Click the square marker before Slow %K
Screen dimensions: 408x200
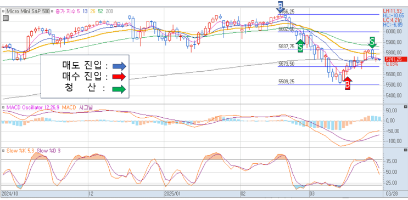tap(4, 150)
